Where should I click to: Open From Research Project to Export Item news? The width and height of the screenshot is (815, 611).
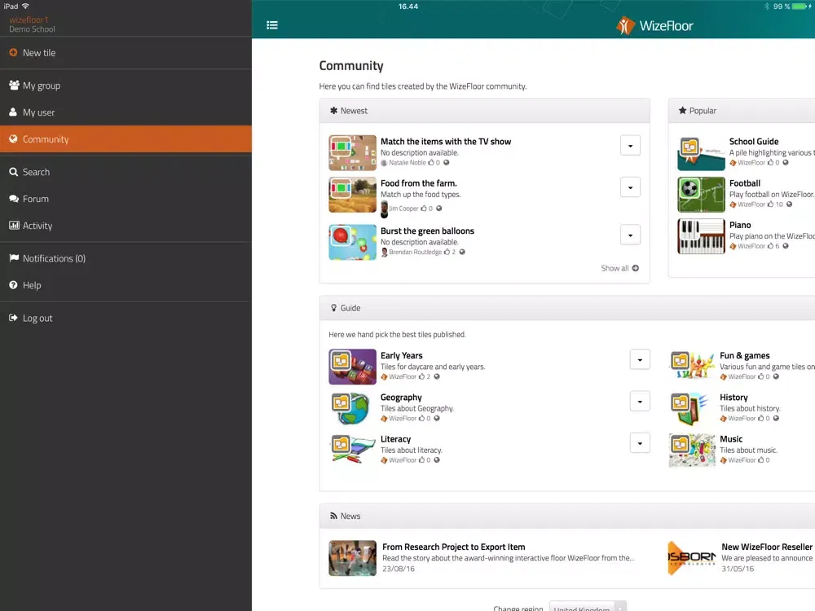[453, 547]
